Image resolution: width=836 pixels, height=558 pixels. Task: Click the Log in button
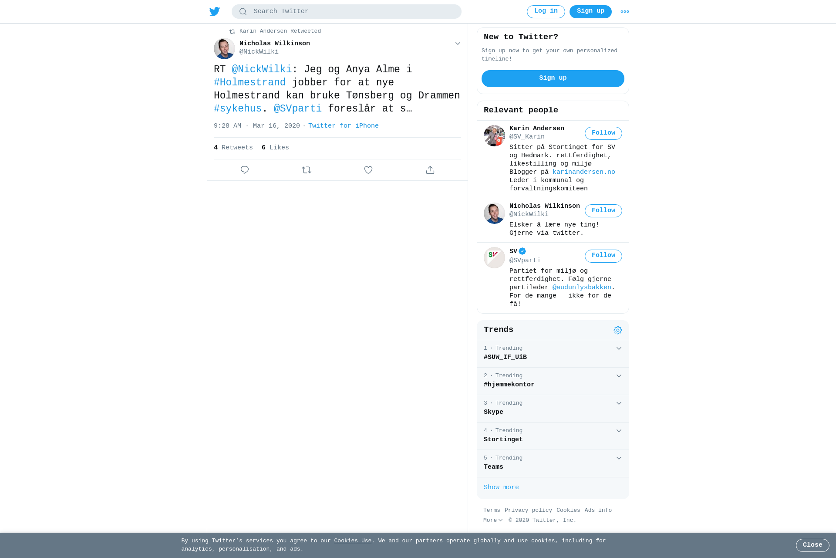(546, 12)
